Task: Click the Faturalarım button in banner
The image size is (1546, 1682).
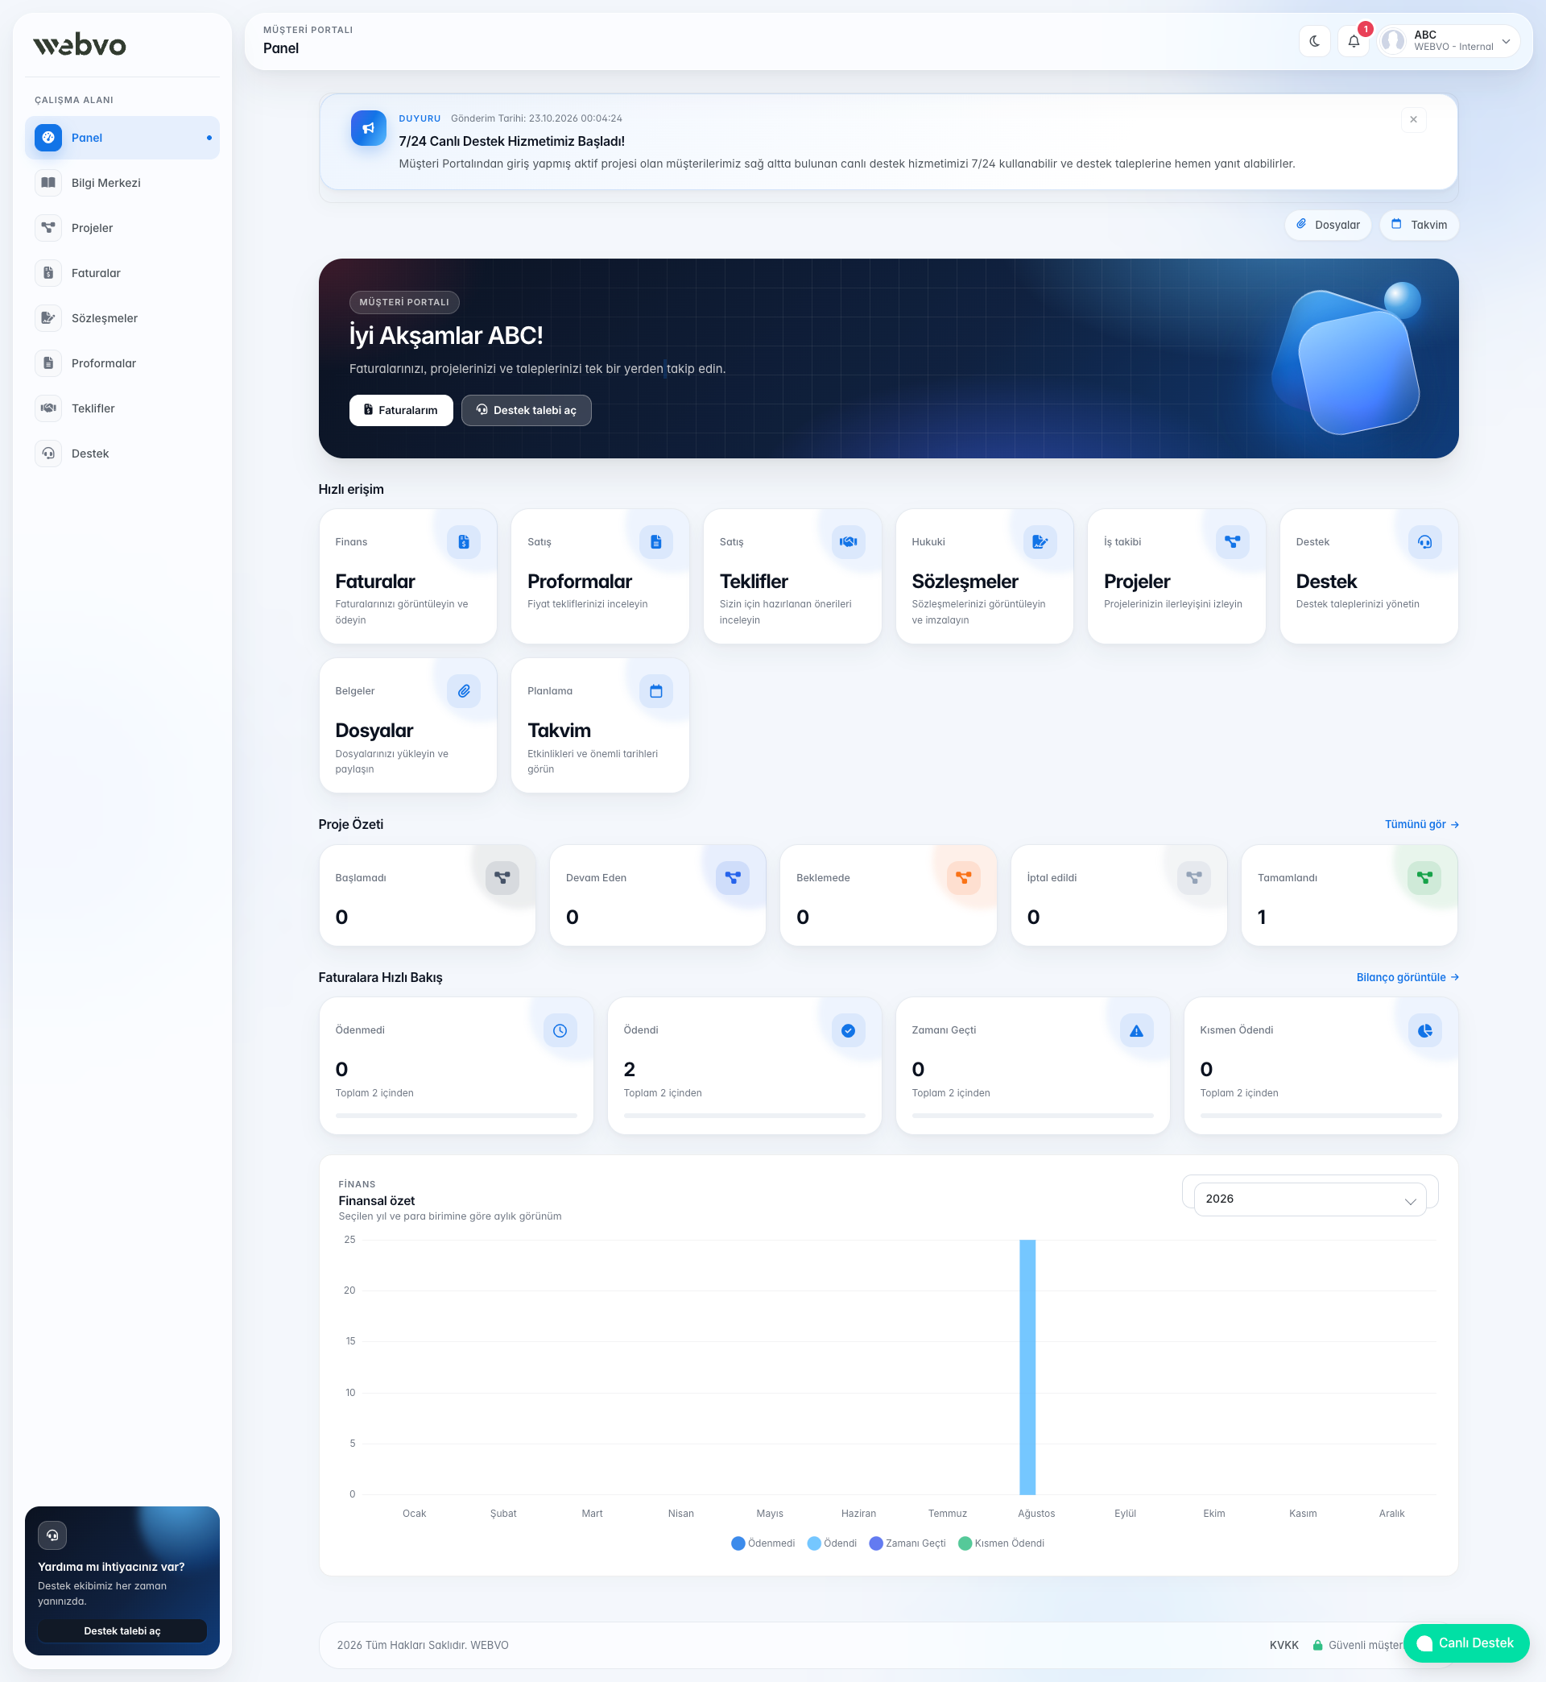Action: point(401,410)
